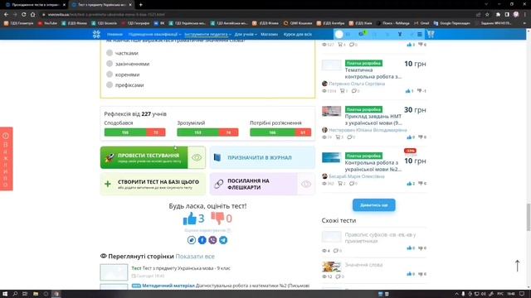
Task: Toggle eye icon next to 'Провести тестування'
Action: pos(197,157)
